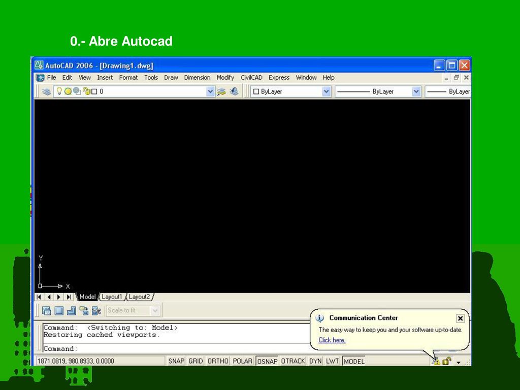Click the Layer Previous icon

click(234, 91)
